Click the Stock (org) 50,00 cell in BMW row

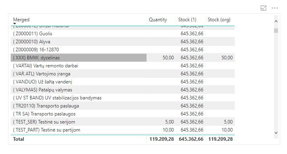point(227,58)
